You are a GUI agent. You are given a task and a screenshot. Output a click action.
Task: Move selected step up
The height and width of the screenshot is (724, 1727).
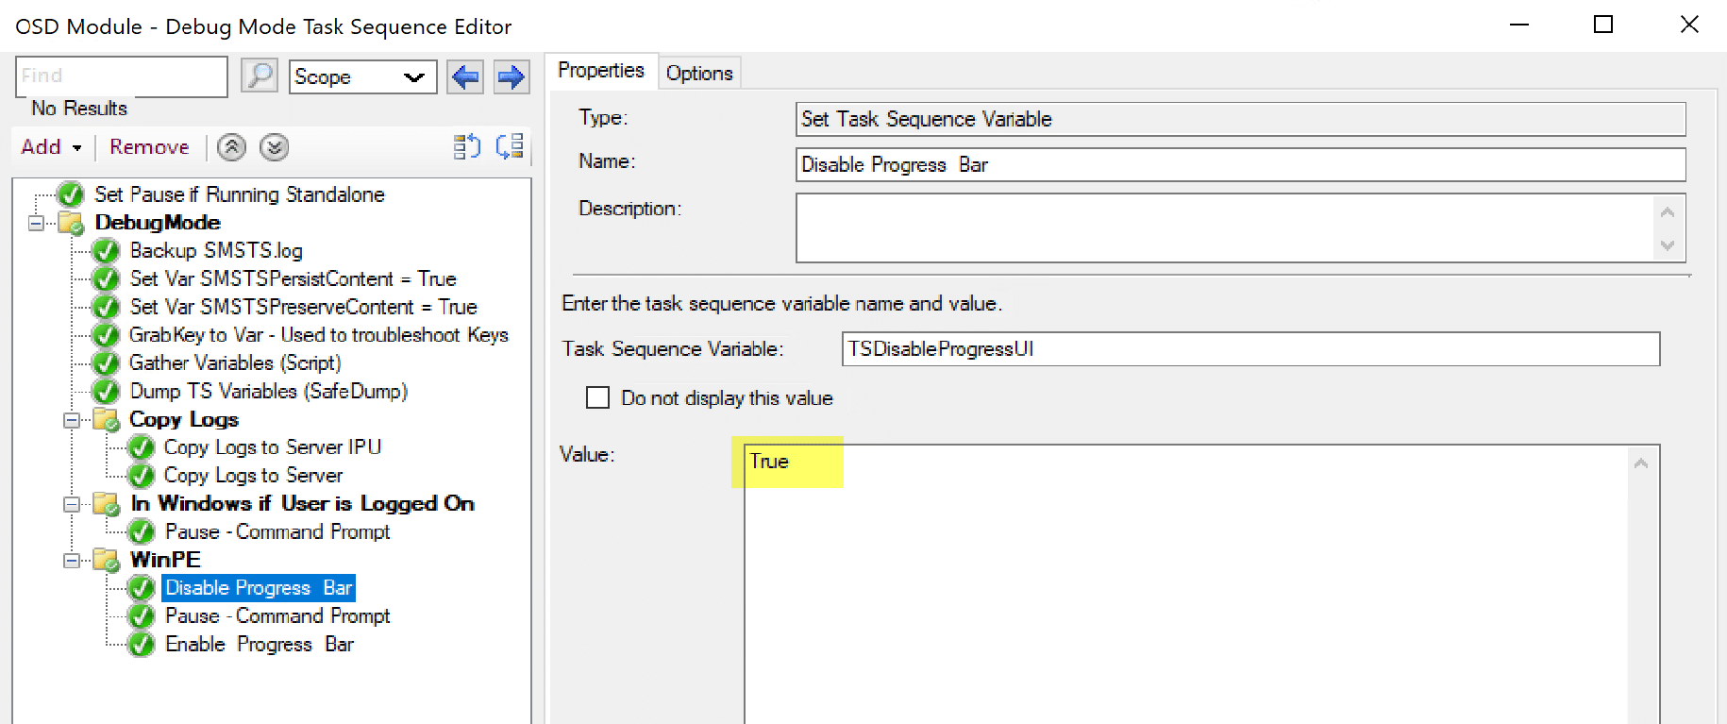[231, 147]
